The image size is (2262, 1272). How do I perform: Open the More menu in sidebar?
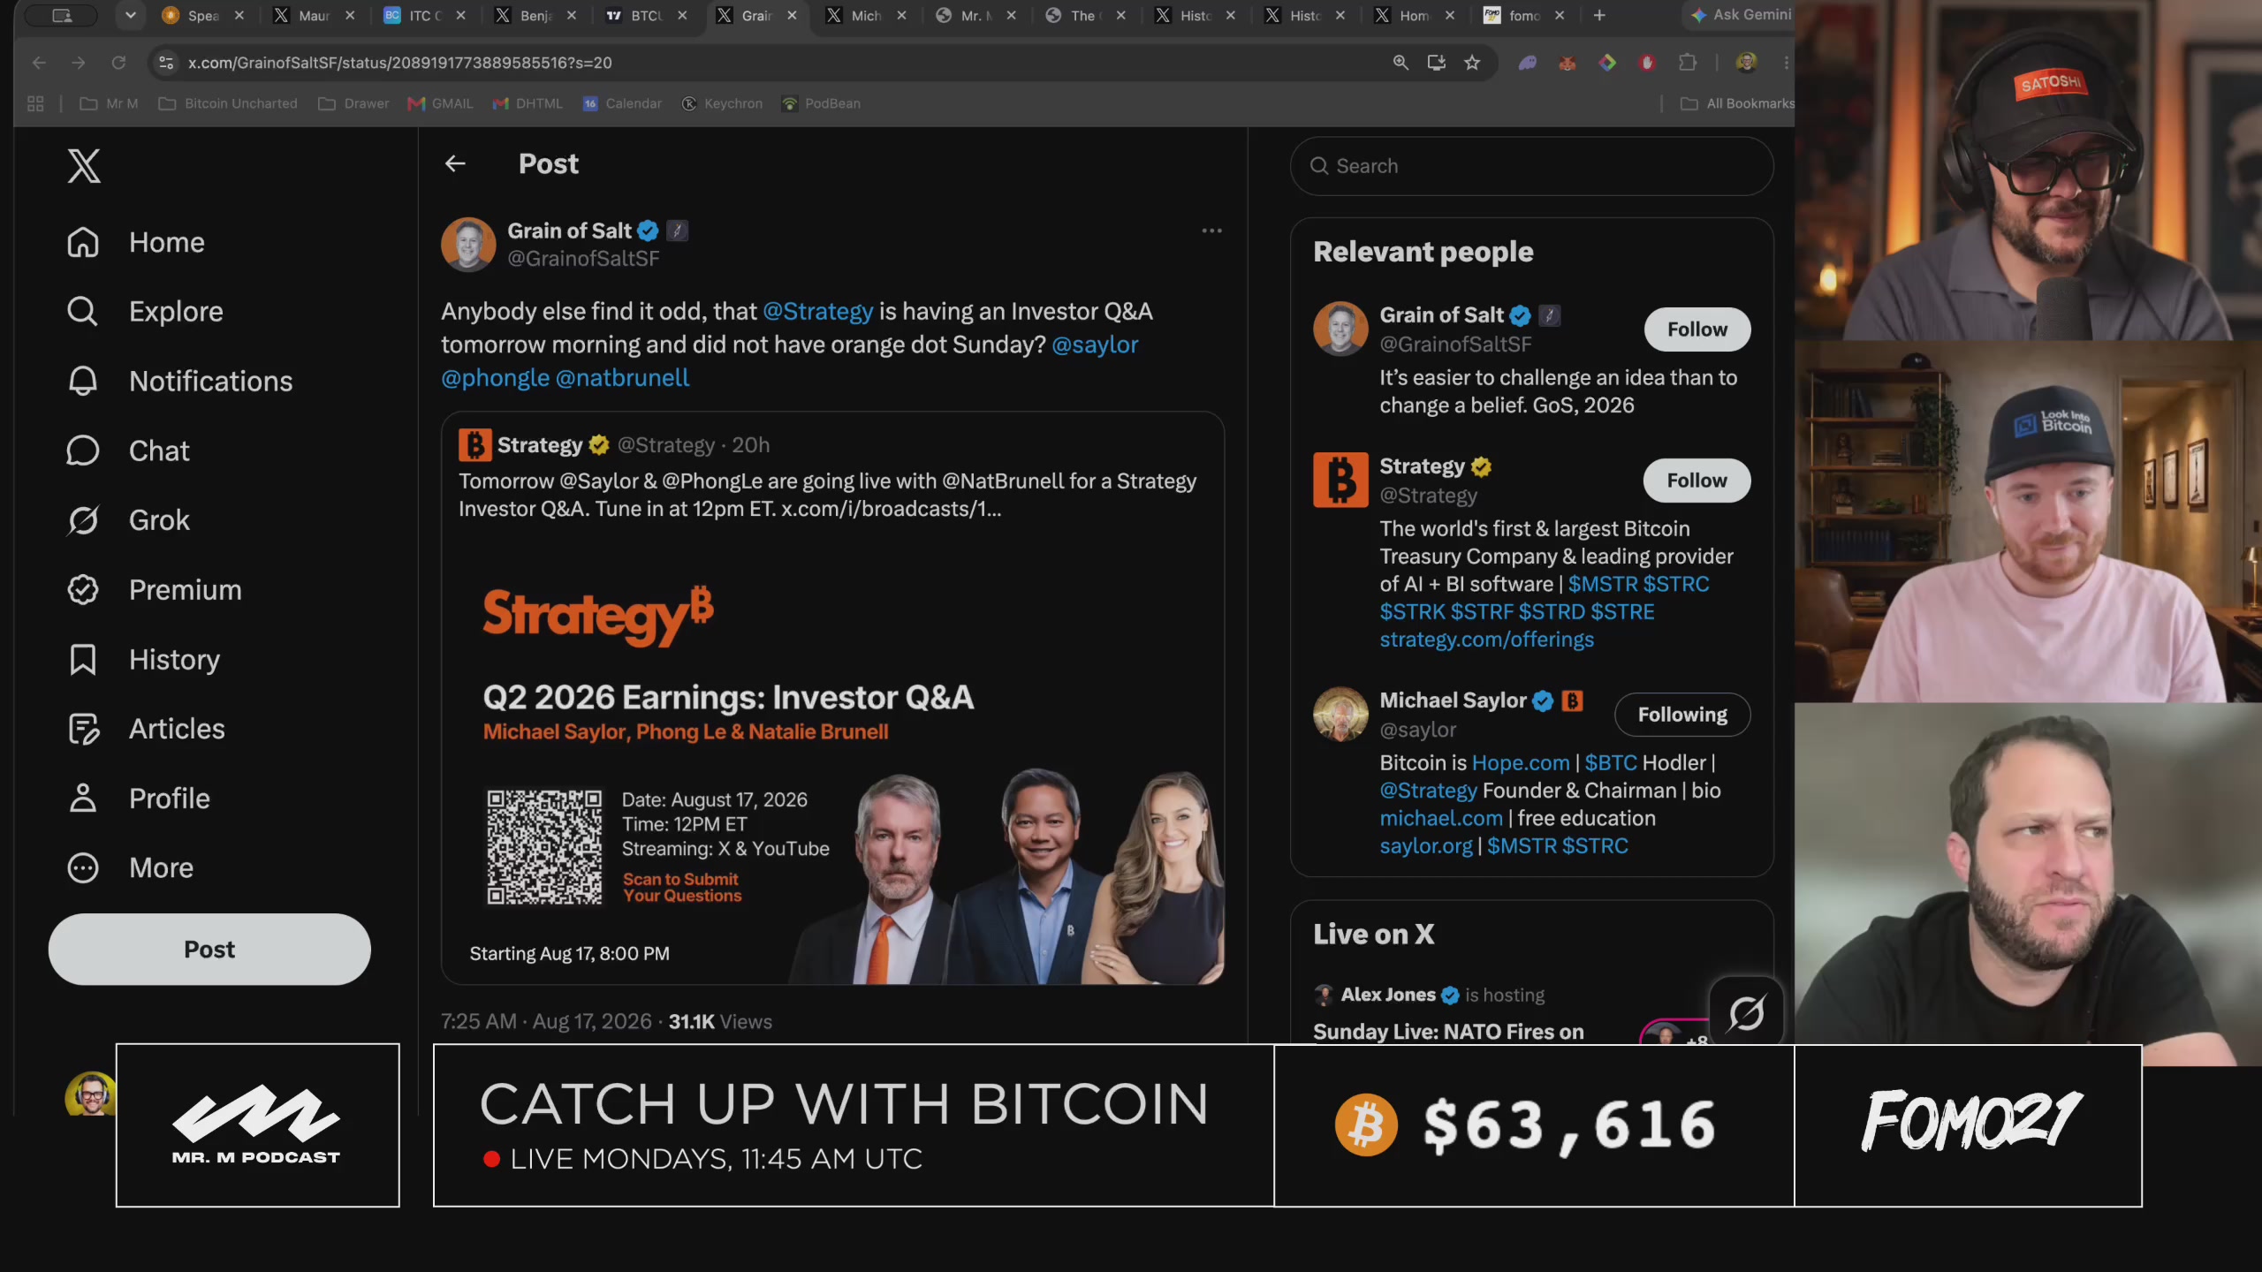[x=130, y=867]
